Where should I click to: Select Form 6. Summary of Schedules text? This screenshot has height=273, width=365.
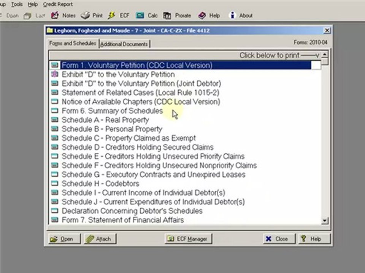point(112,111)
